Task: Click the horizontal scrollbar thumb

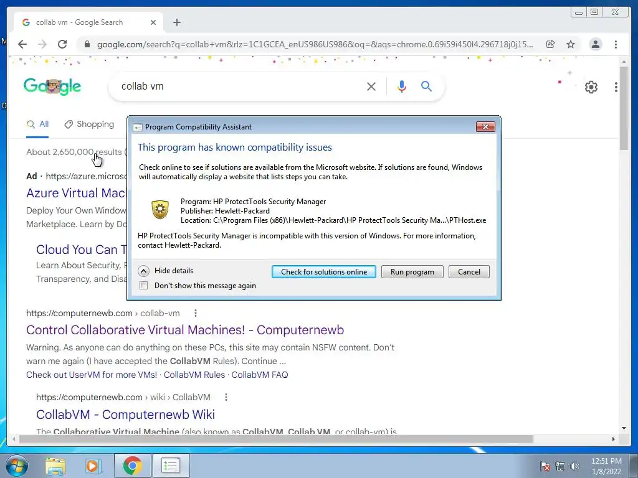Action: [276, 439]
